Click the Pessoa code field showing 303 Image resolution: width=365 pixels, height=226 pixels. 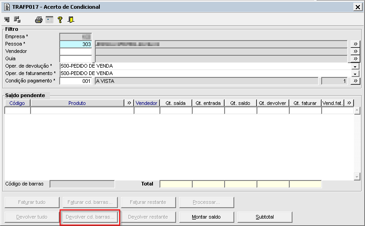(x=76, y=44)
